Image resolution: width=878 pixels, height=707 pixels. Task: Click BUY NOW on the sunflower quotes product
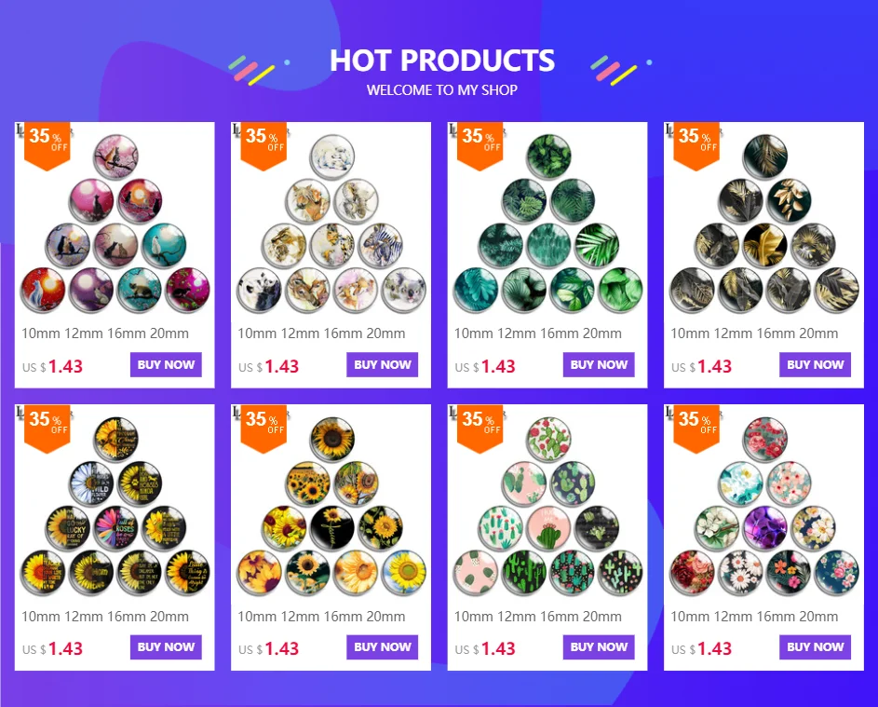pyautogui.click(x=166, y=647)
